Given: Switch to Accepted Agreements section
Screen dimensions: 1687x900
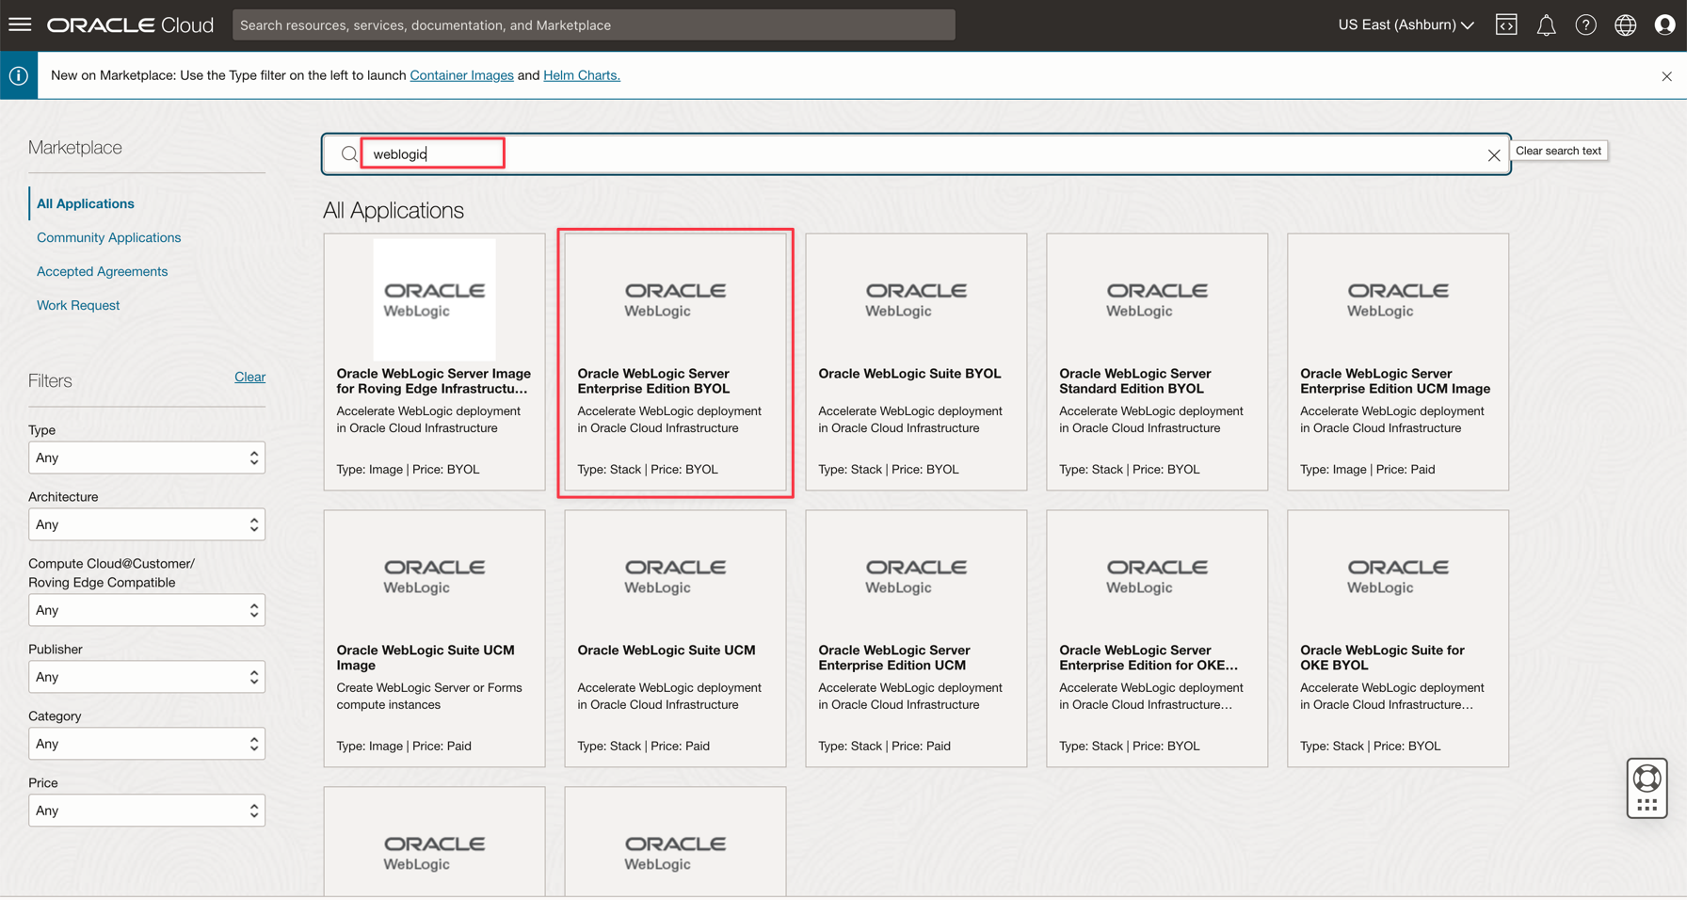Looking at the screenshot, I should [x=102, y=271].
